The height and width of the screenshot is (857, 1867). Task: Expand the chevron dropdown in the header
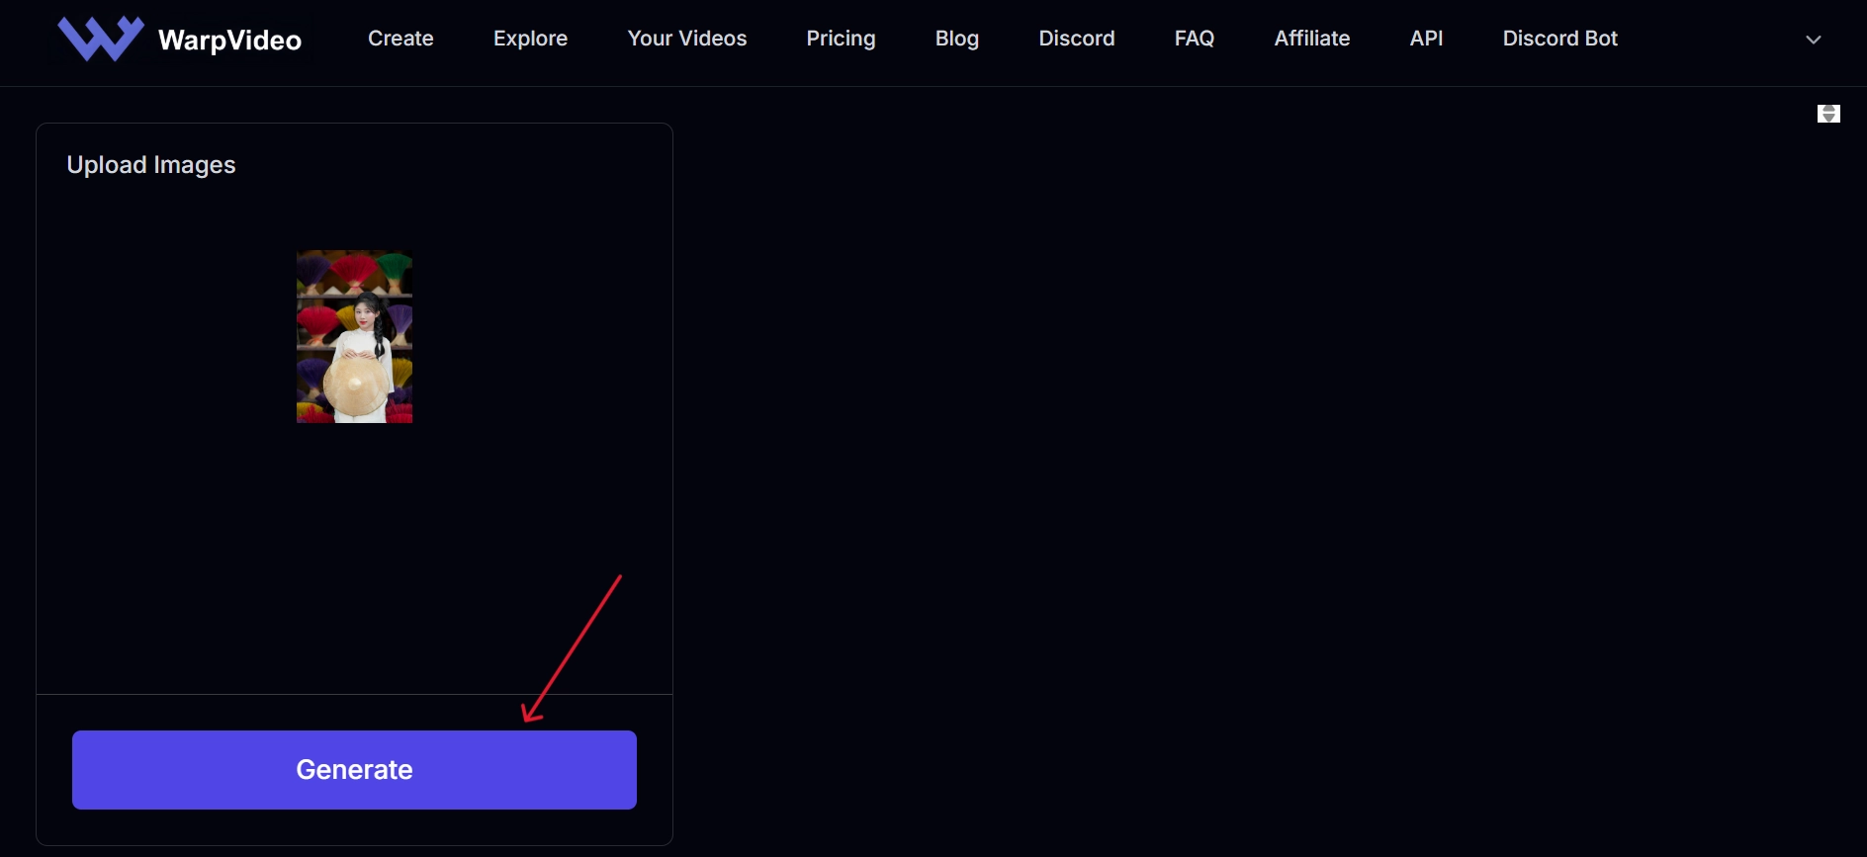coord(1813,40)
